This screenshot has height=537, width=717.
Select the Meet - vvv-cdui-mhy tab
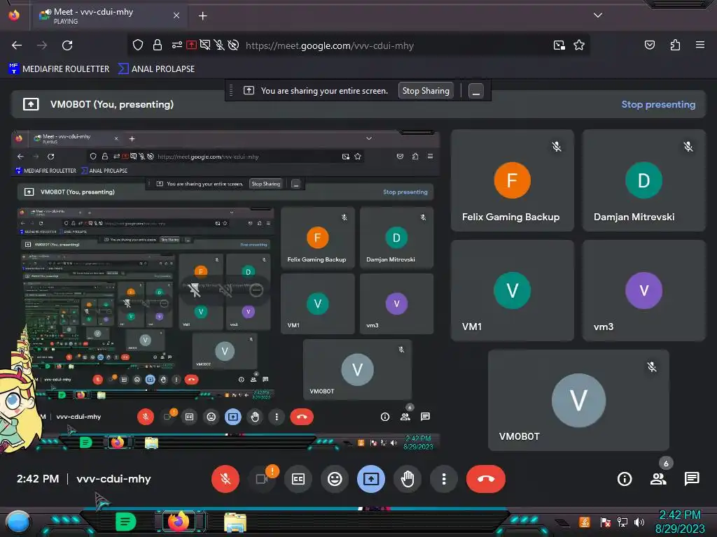tap(110, 16)
